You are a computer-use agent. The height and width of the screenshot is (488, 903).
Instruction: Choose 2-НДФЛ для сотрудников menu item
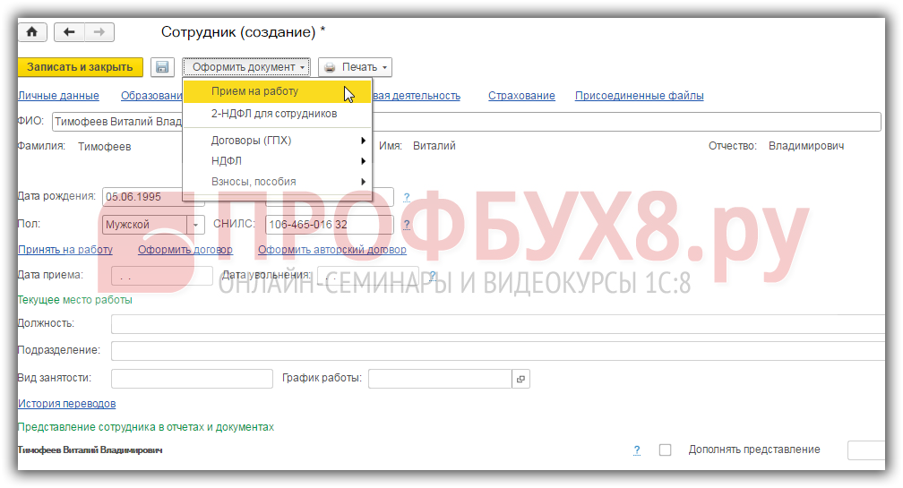(273, 114)
